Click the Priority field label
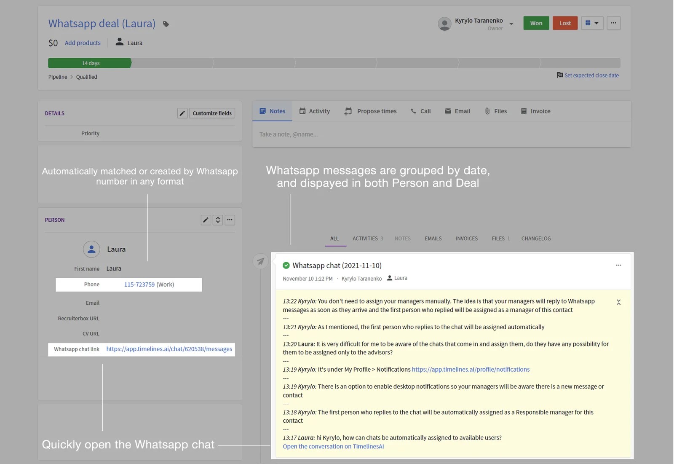Screen dimensions: 674x464 coord(90,133)
